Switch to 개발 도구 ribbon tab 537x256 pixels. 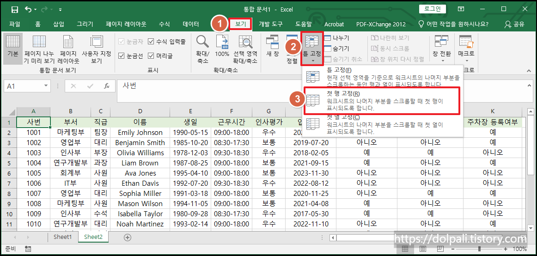[270, 24]
